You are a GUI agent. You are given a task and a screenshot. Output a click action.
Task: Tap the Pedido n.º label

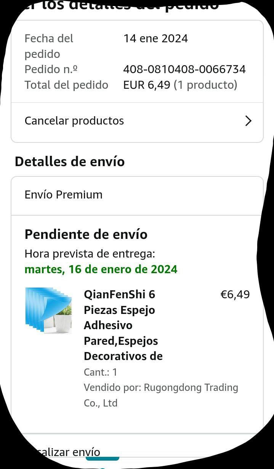tap(51, 69)
